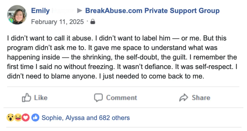Click the laughing haha reaction emoji
The width and height of the screenshot is (247, 131).
point(18,118)
